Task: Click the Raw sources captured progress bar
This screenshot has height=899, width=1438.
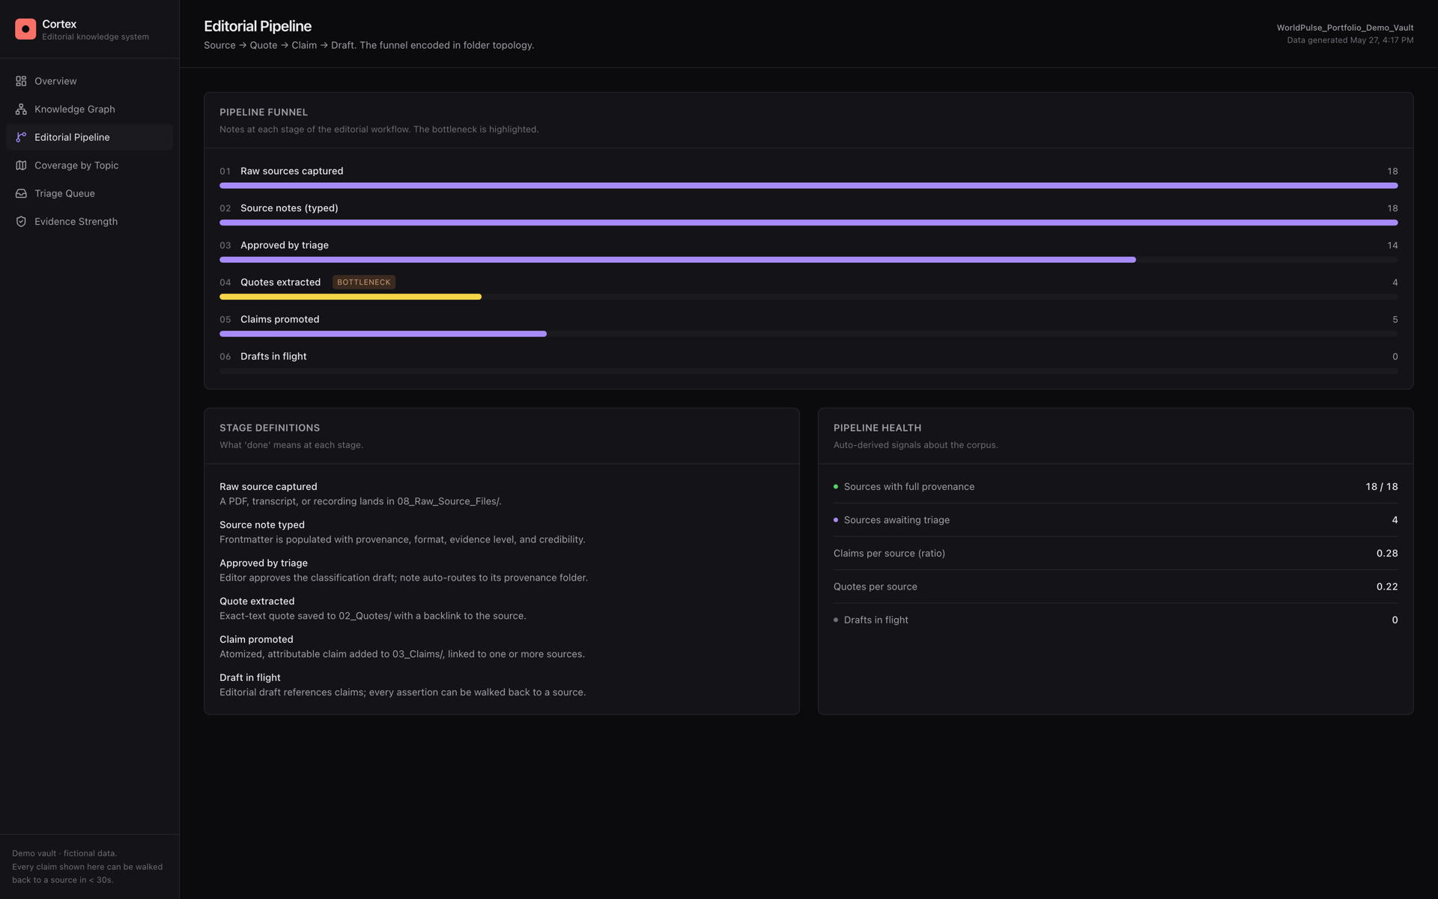Action: (x=808, y=185)
